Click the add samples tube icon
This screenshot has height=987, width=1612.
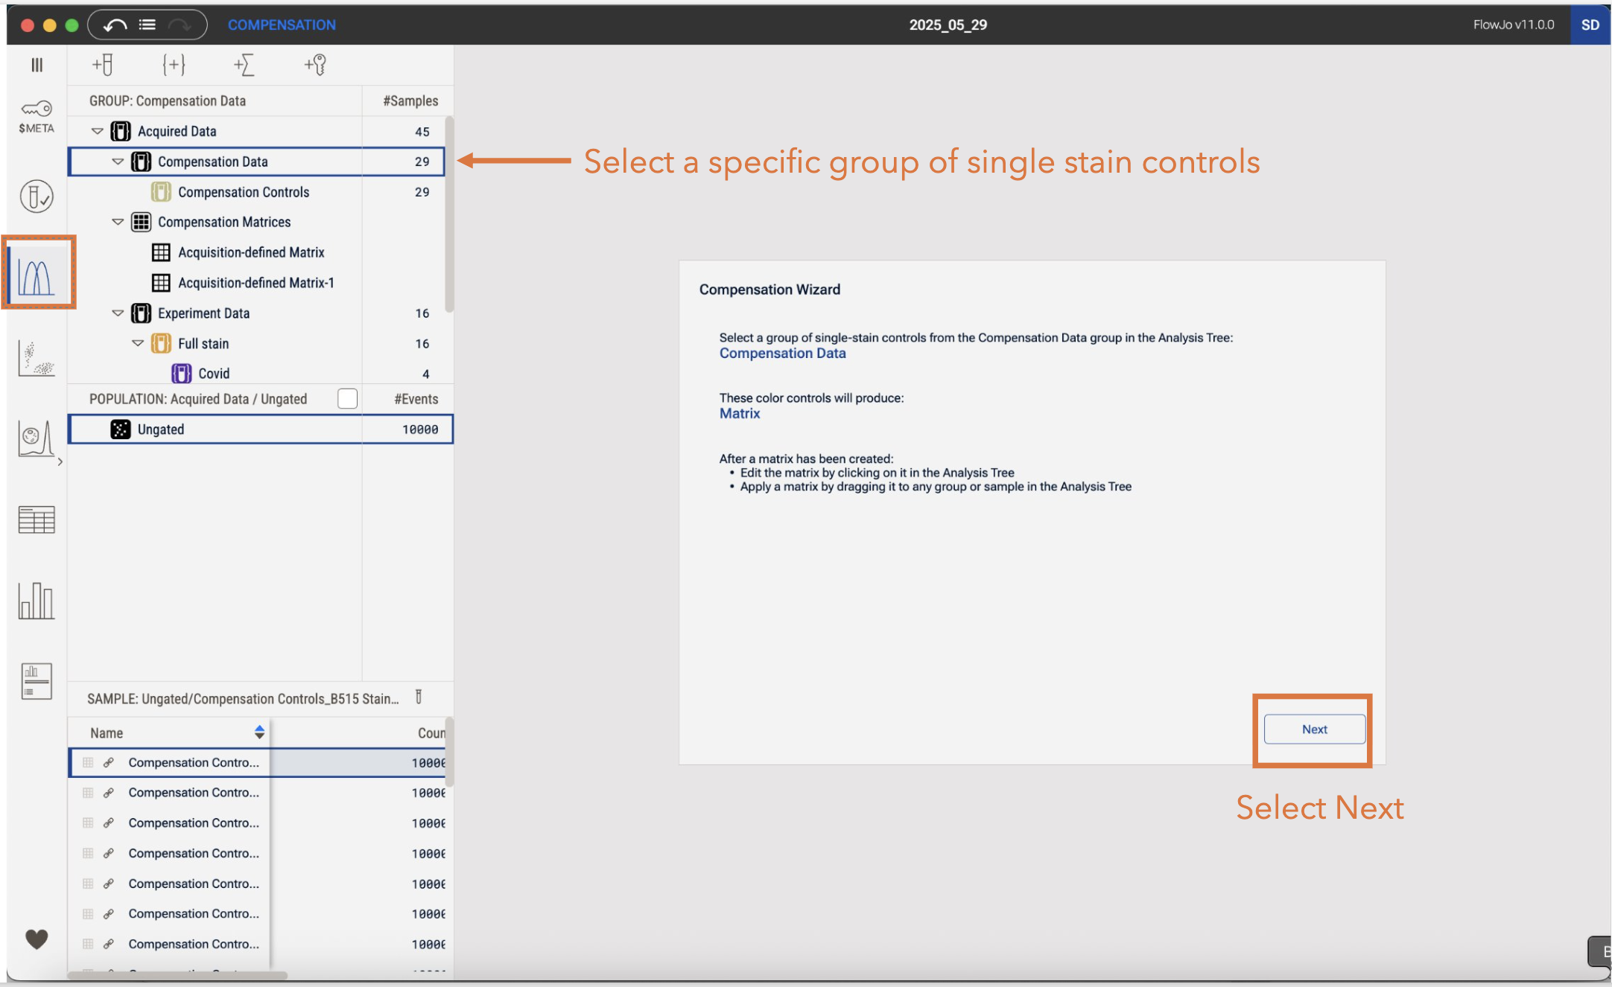[x=103, y=65]
